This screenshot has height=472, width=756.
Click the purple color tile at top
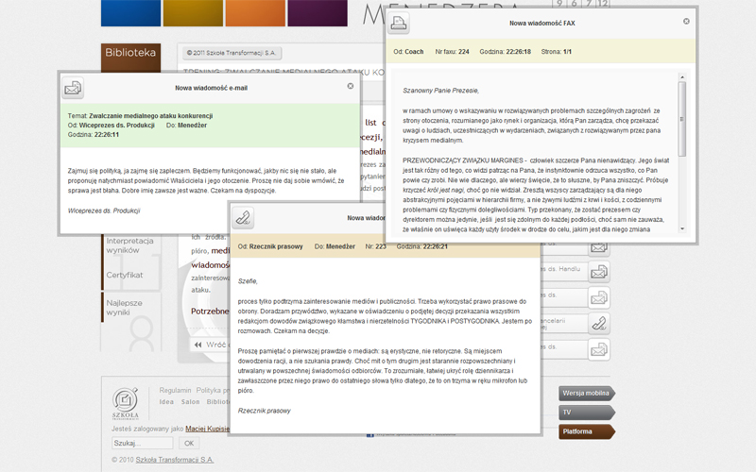point(318,13)
